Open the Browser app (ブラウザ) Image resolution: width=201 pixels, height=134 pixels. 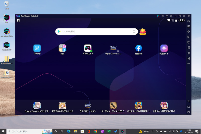click(x=37, y=48)
